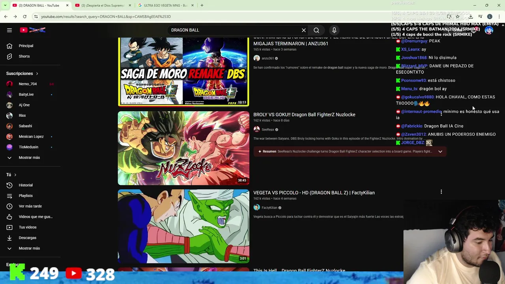Click the YouTube logo

(33, 30)
